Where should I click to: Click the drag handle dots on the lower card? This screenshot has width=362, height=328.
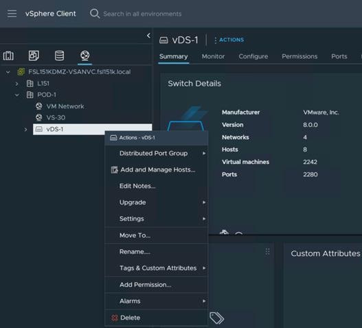[268, 252]
